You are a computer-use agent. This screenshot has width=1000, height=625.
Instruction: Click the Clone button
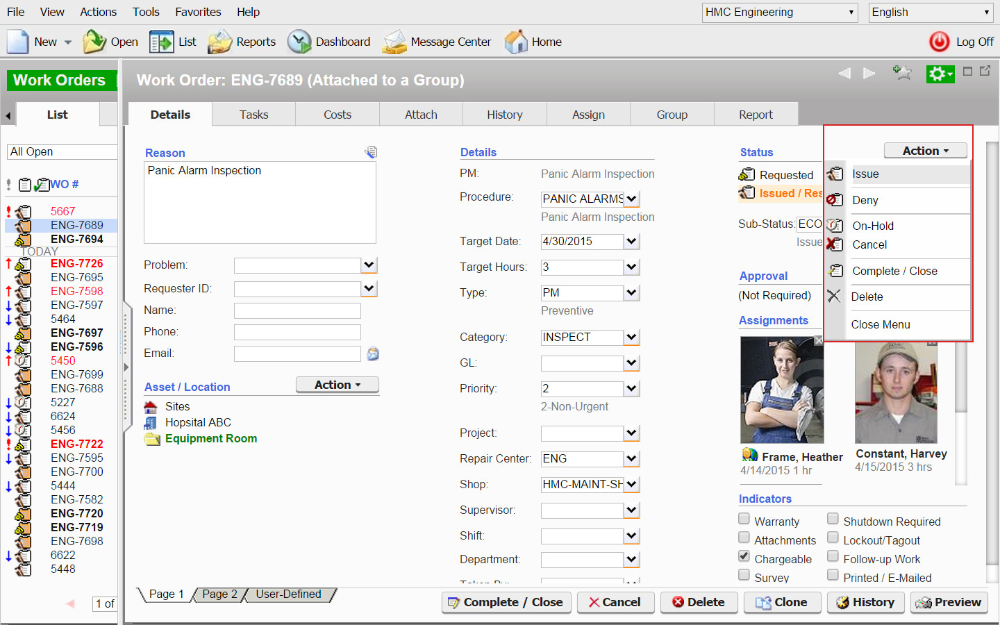click(x=782, y=602)
